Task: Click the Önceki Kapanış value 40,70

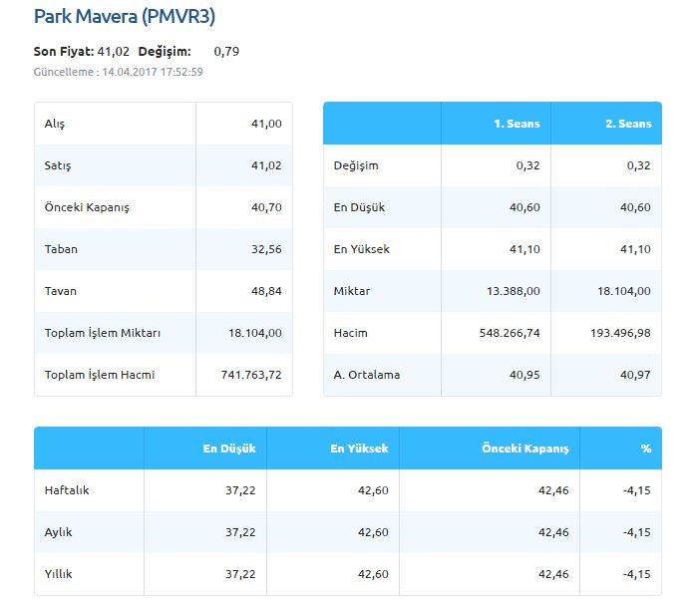Action: coord(266,207)
